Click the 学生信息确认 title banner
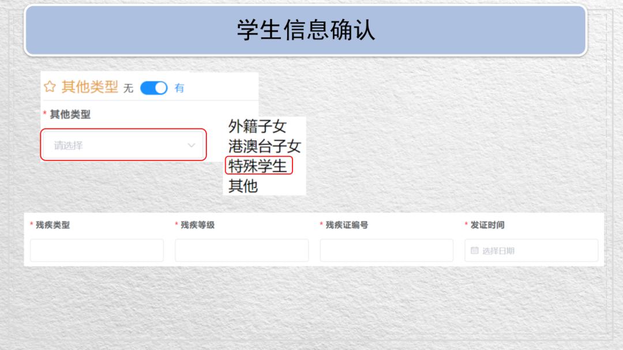The width and height of the screenshot is (623, 350). click(x=306, y=30)
